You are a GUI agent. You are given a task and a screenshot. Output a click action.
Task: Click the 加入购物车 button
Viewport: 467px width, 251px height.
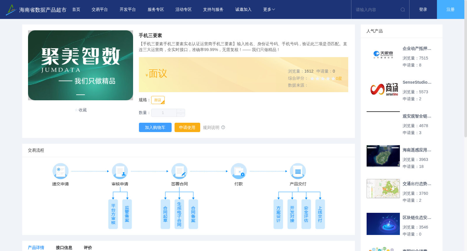(155, 127)
